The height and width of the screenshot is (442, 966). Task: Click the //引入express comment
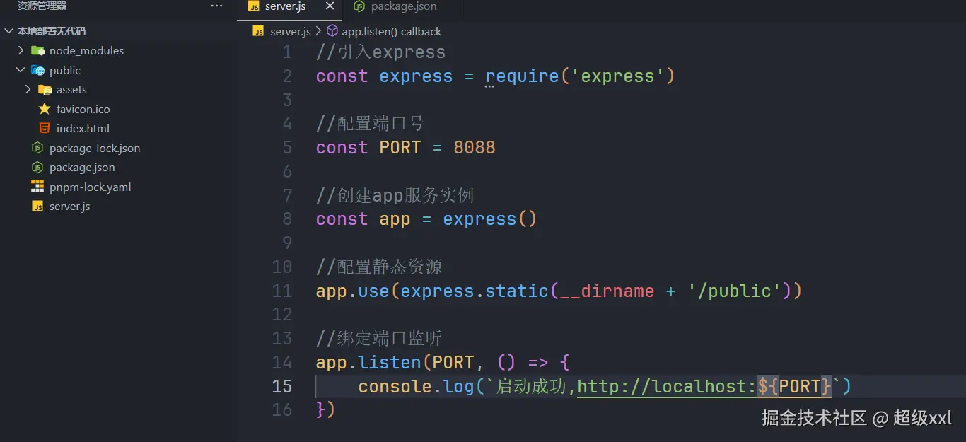point(380,52)
